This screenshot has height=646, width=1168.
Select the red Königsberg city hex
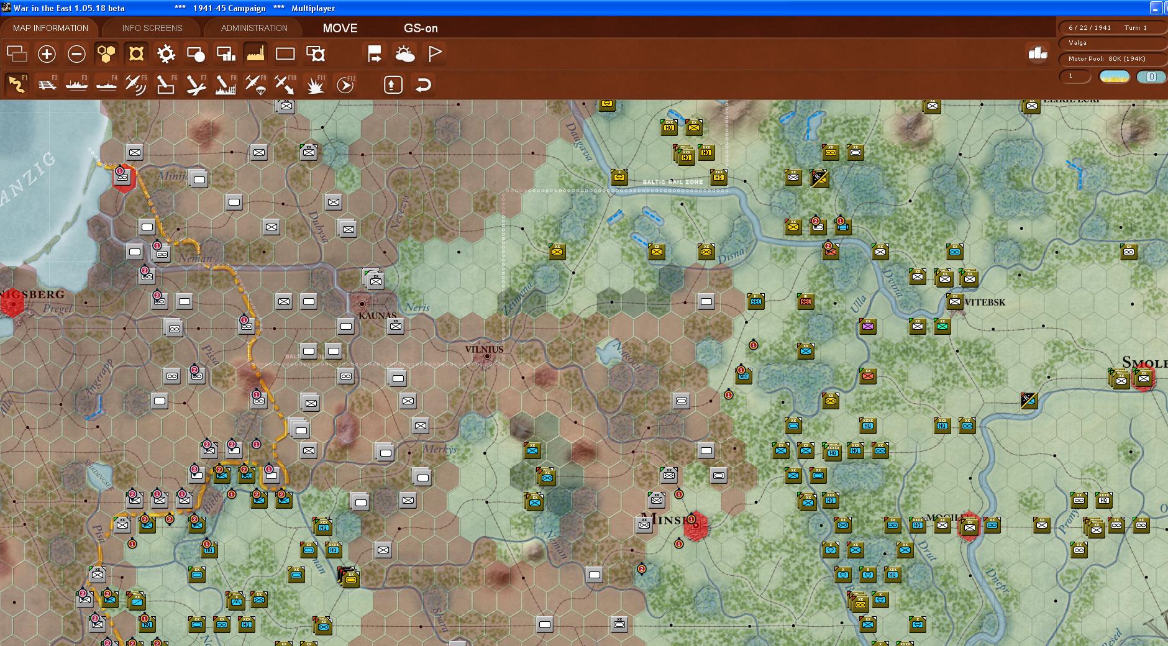tap(12, 304)
